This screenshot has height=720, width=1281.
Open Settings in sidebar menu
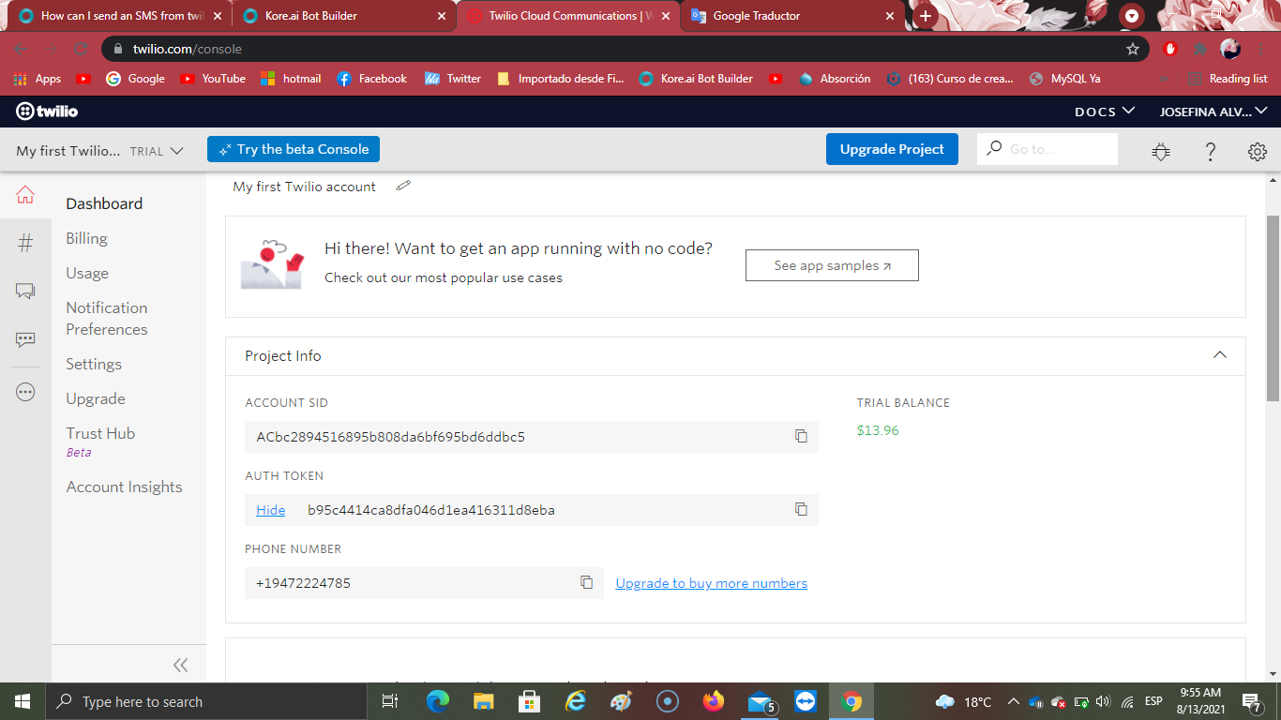pyautogui.click(x=94, y=364)
